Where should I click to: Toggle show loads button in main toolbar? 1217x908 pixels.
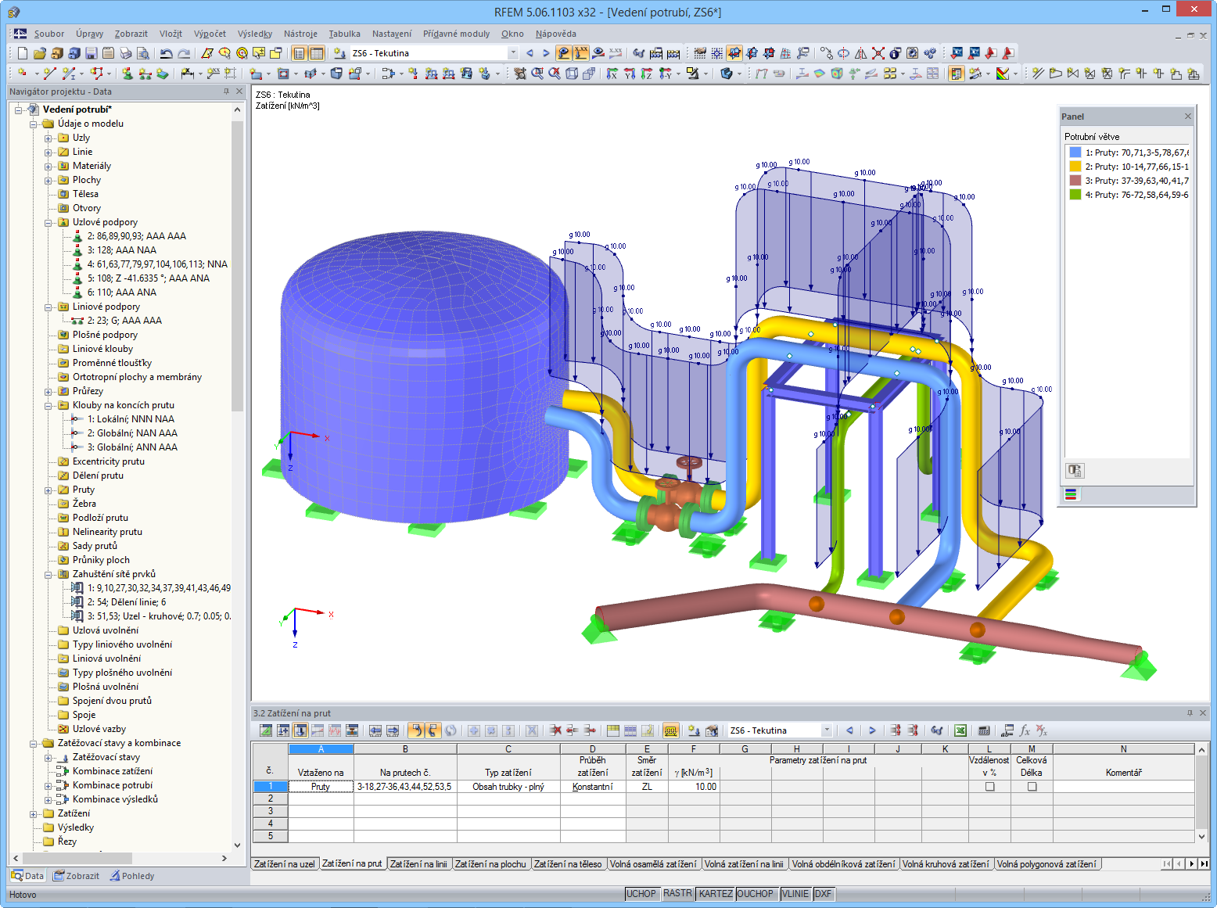point(564,53)
